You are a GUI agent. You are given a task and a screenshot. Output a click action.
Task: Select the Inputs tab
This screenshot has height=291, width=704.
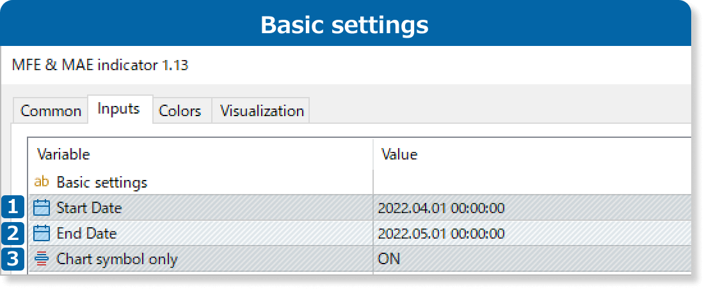click(x=118, y=109)
